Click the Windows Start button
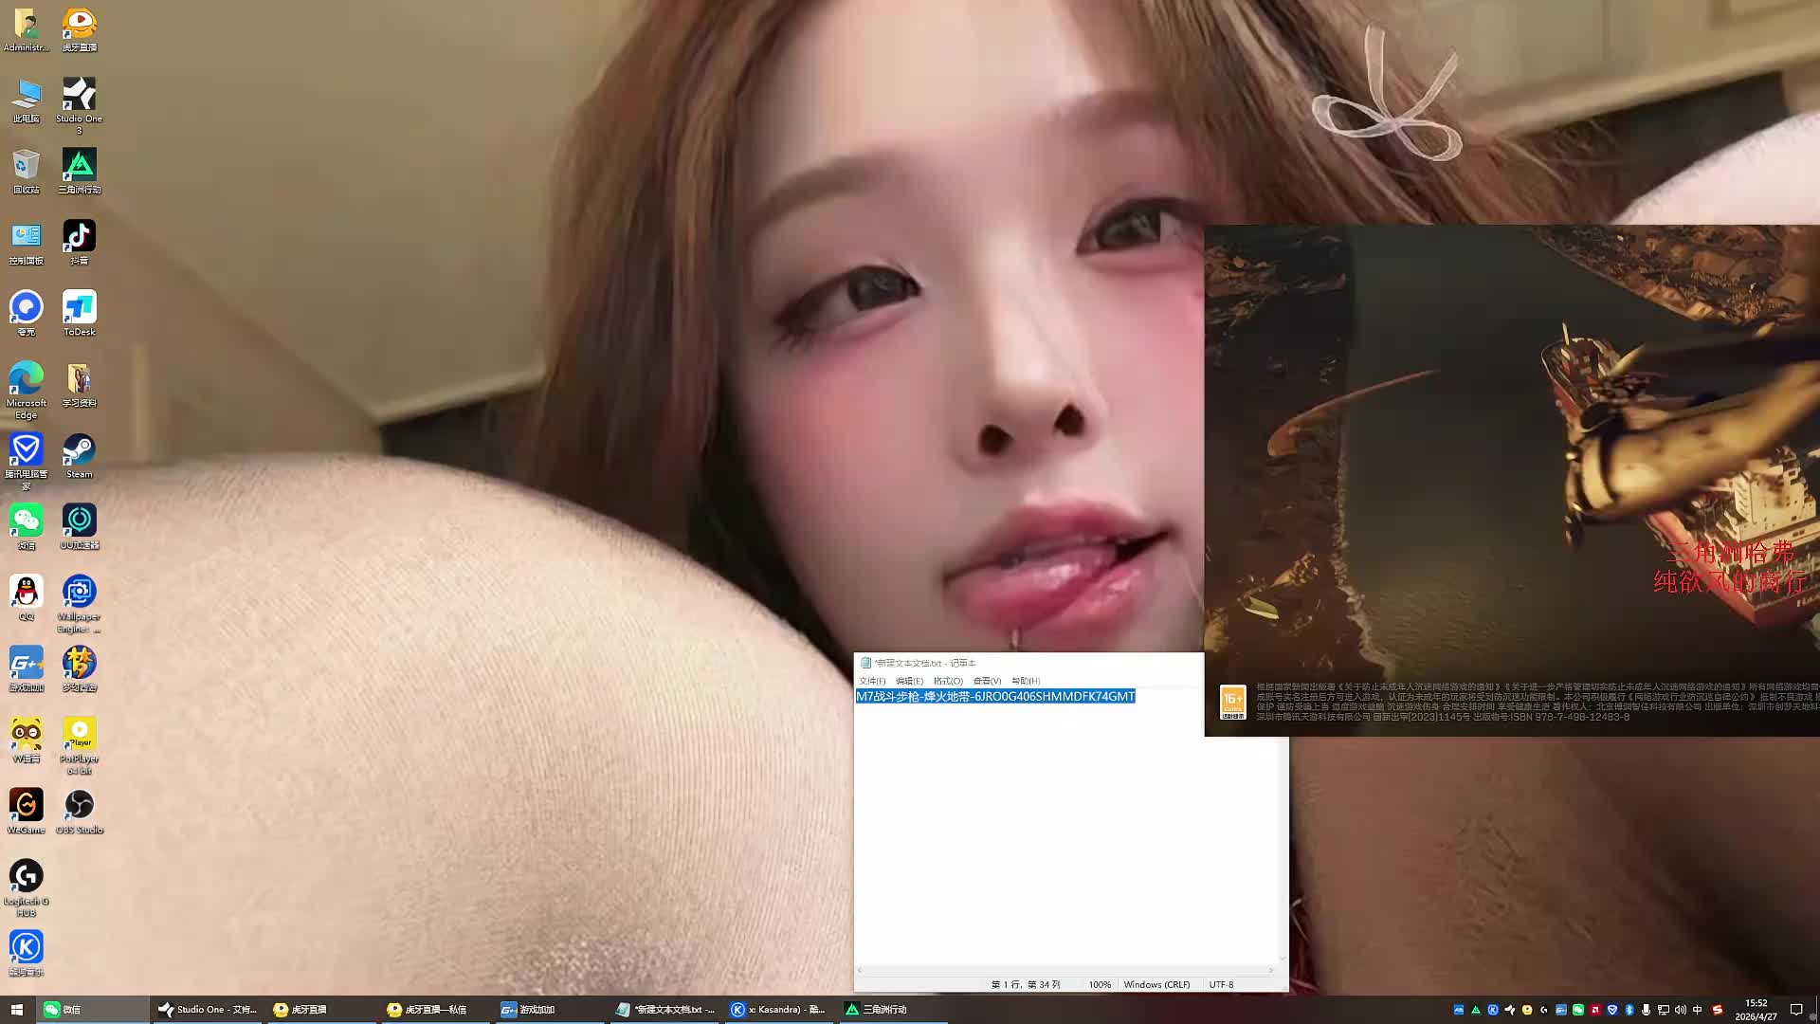This screenshot has width=1820, height=1024. tap(16, 1010)
